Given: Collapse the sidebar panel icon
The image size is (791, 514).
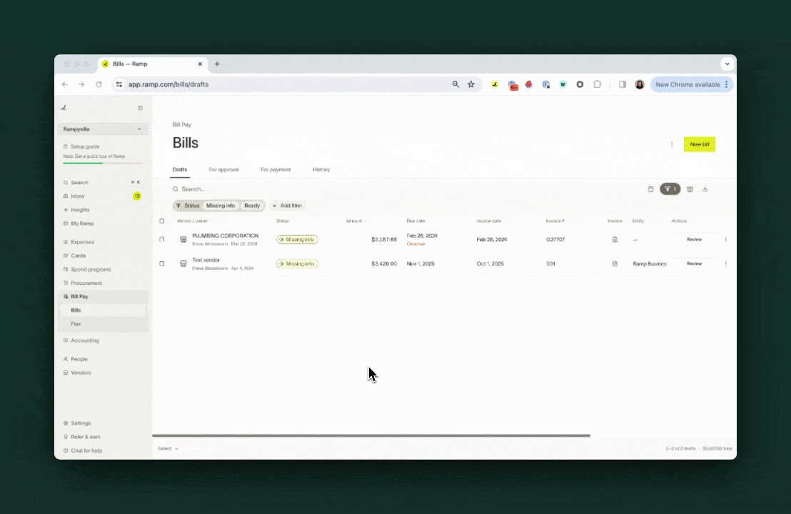Looking at the screenshot, I should click(x=140, y=108).
